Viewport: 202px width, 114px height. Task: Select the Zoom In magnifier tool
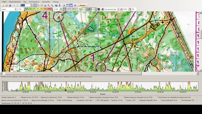tap(49, 5)
